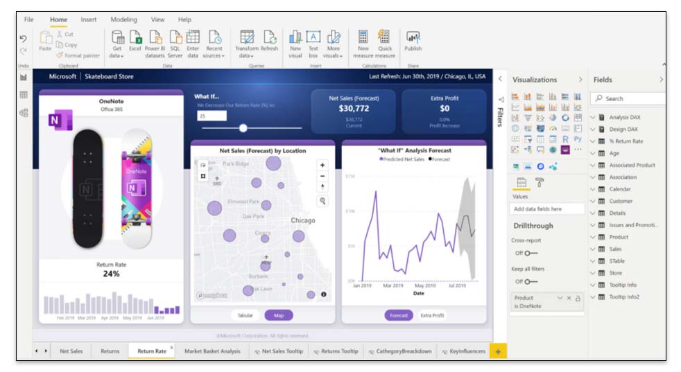Viewport: 681px width, 372px height.
Task: Switch to the Insert ribbon tab
Action: click(x=89, y=19)
